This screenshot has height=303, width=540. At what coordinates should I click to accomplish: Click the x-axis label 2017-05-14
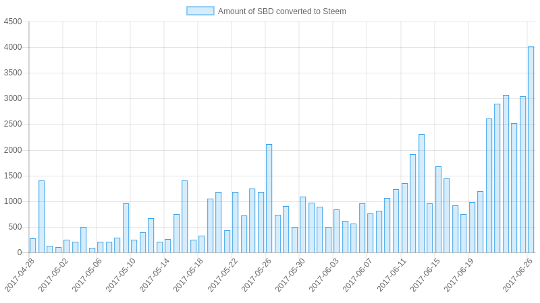coord(155,275)
